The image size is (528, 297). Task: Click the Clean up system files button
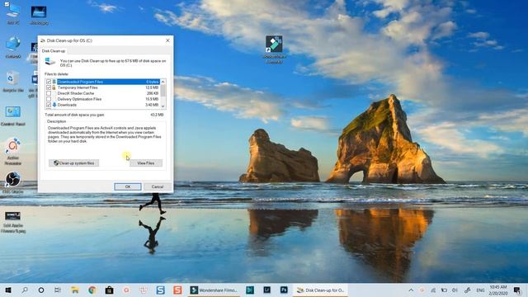coord(73,163)
